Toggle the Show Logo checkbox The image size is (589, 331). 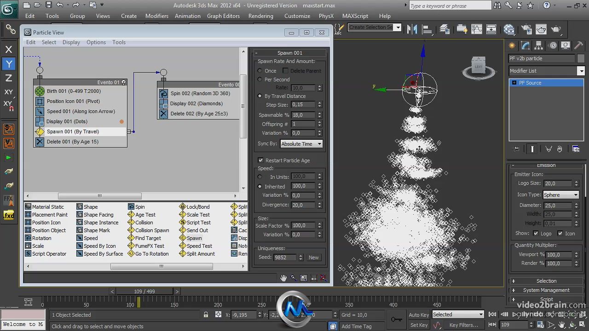[x=536, y=234]
